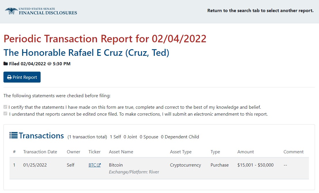Screen dimensions: 319x193
Task: Click the Comment column header
Action: click(293, 152)
